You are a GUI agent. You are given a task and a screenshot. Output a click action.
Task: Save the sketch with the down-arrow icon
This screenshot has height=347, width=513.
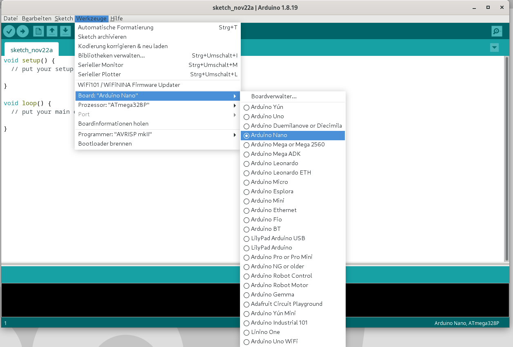click(x=65, y=31)
